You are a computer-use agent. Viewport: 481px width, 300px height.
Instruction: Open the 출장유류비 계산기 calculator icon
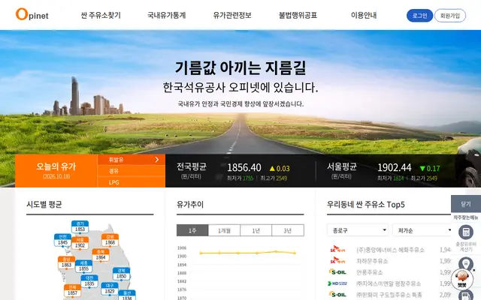466,232
